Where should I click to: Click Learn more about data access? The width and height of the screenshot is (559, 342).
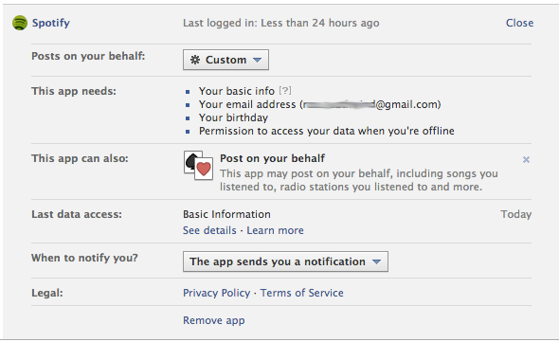275,230
